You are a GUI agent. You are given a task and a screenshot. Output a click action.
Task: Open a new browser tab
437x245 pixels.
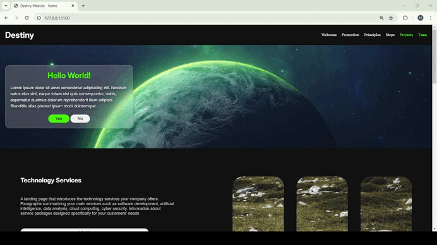pyautogui.click(x=83, y=6)
